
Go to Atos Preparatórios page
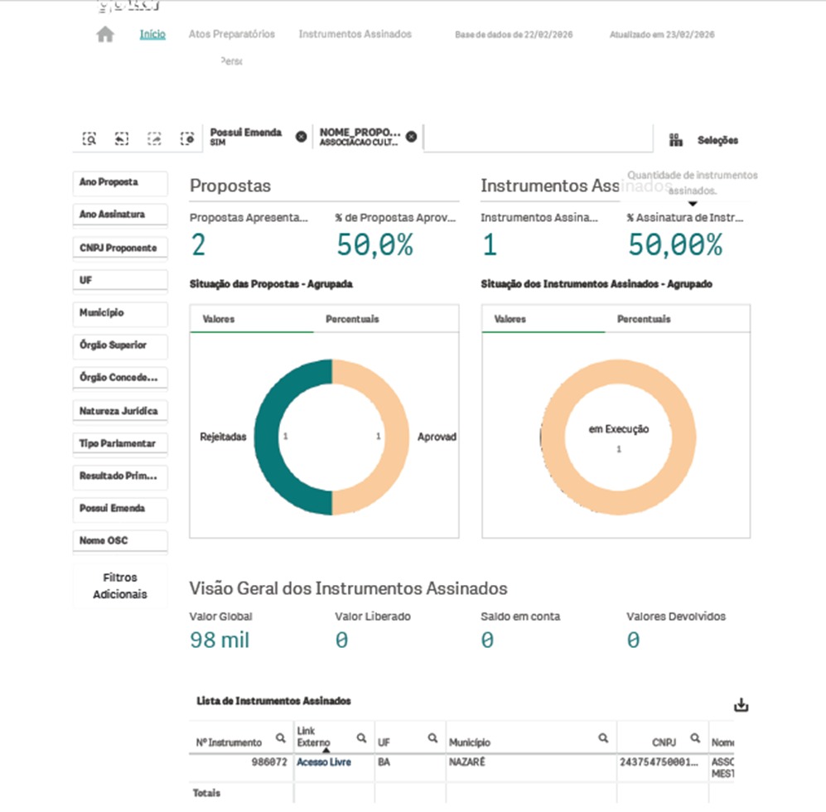click(232, 35)
